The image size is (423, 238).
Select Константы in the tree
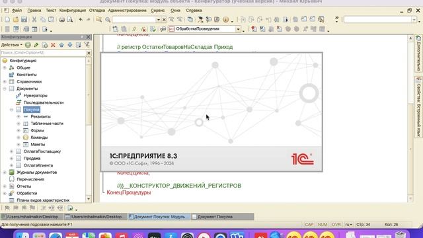[x=26, y=75]
